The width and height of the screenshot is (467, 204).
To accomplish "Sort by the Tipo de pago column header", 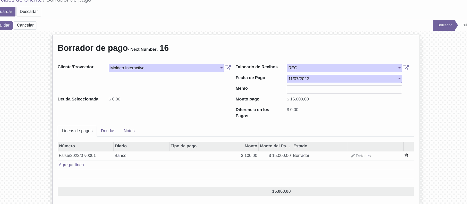I will (197, 146).
